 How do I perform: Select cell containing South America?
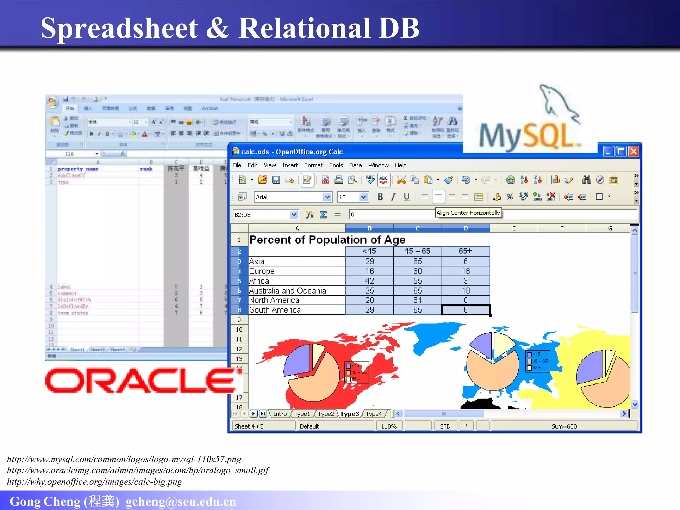click(x=297, y=310)
